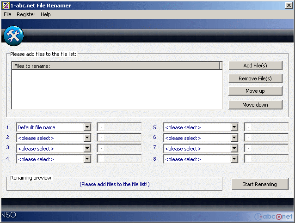Expand the dropdown for row 8
This screenshot has height=223, width=295.
tap(234, 159)
